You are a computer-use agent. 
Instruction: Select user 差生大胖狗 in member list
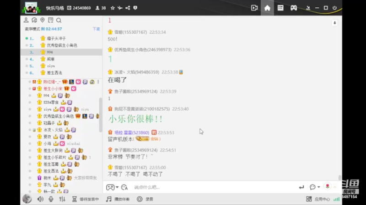[x=53, y=150]
